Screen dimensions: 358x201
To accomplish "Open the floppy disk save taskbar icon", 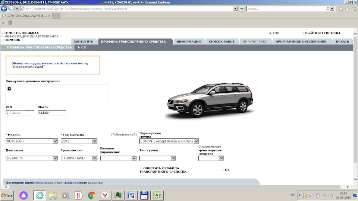I will [x=144, y=195].
